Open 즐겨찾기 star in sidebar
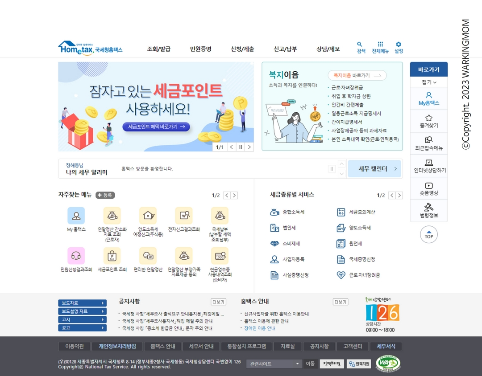This screenshot has height=376, width=482. pos(429,121)
